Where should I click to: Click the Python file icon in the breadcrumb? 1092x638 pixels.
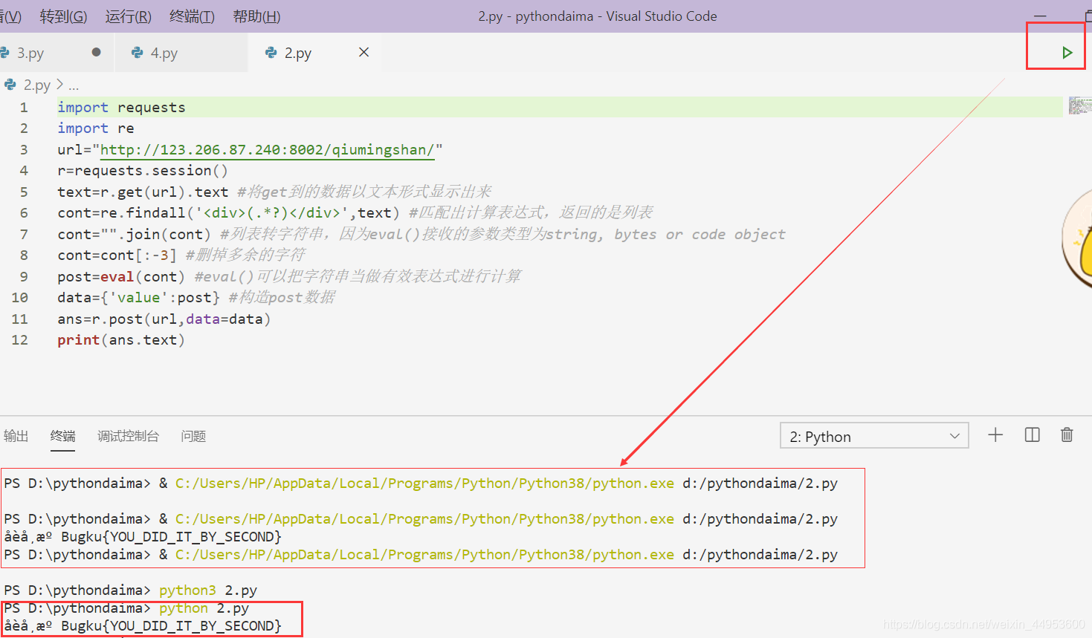click(10, 85)
